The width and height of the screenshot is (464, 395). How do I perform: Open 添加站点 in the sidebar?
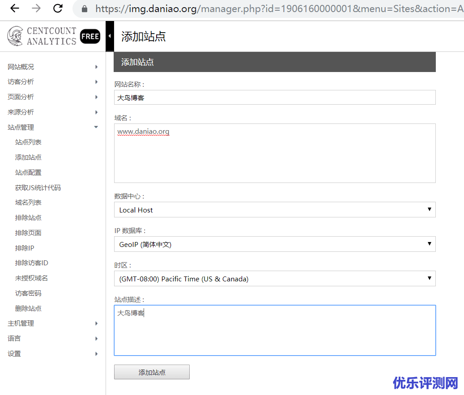[28, 157]
